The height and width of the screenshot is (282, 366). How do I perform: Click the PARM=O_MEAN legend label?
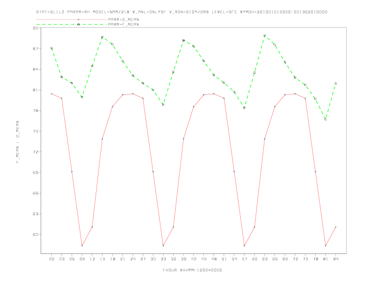point(123,19)
